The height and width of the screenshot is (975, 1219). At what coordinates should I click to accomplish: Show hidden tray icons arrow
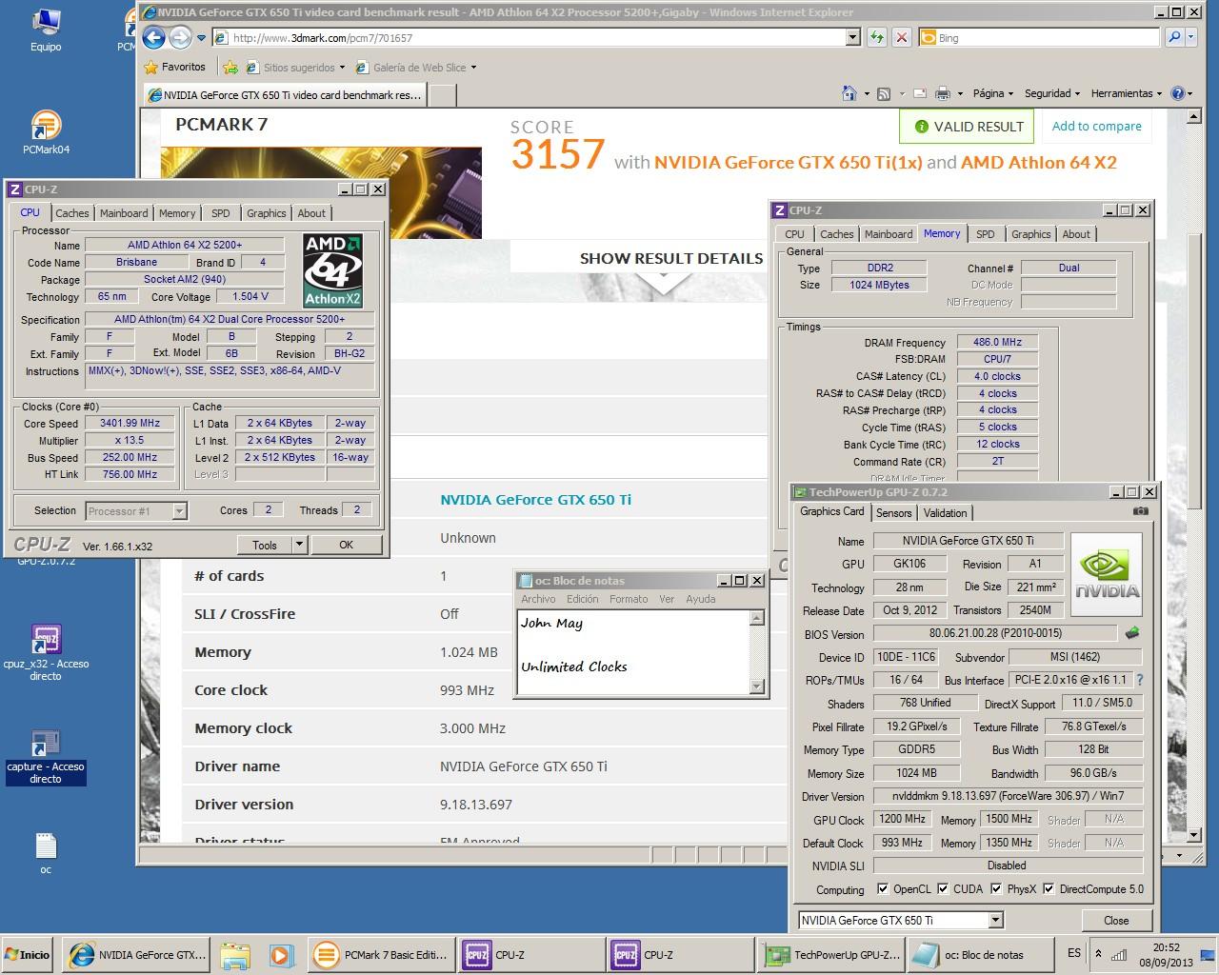coord(1098,953)
